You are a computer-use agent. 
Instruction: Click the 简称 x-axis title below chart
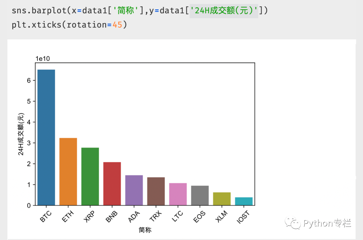145,230
